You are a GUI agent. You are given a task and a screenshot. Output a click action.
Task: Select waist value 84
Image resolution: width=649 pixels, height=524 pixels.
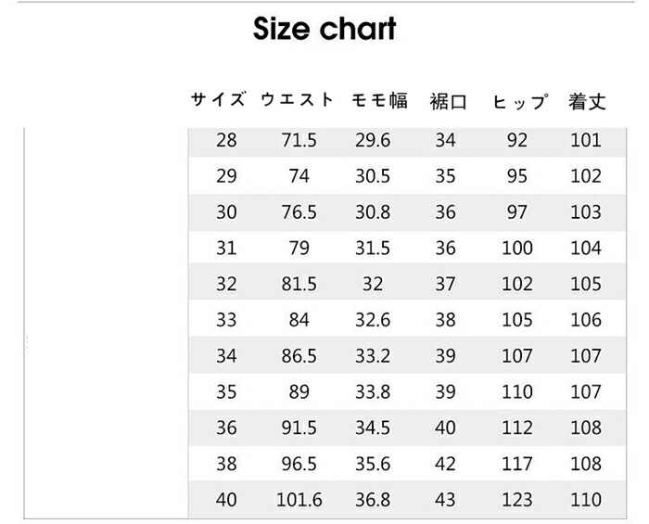[299, 321]
